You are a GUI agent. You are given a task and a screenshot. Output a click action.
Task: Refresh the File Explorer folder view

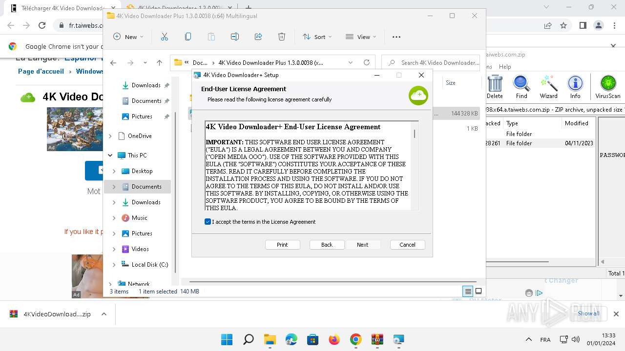pyautogui.click(x=367, y=62)
